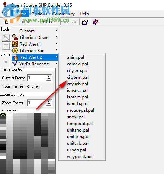Expand the Red Alert 2 submenu arrow

pos(56,57)
